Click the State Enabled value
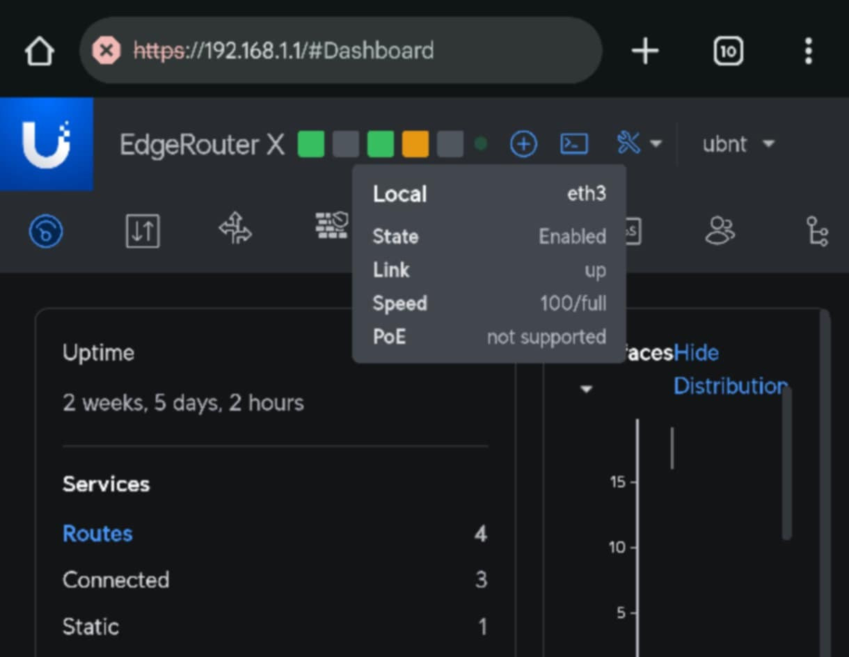Image resolution: width=849 pixels, height=657 pixels. [x=572, y=237]
